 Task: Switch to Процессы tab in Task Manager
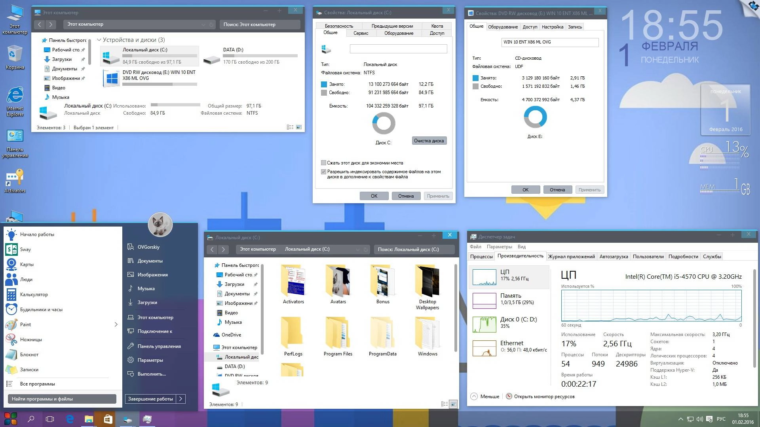(x=481, y=257)
